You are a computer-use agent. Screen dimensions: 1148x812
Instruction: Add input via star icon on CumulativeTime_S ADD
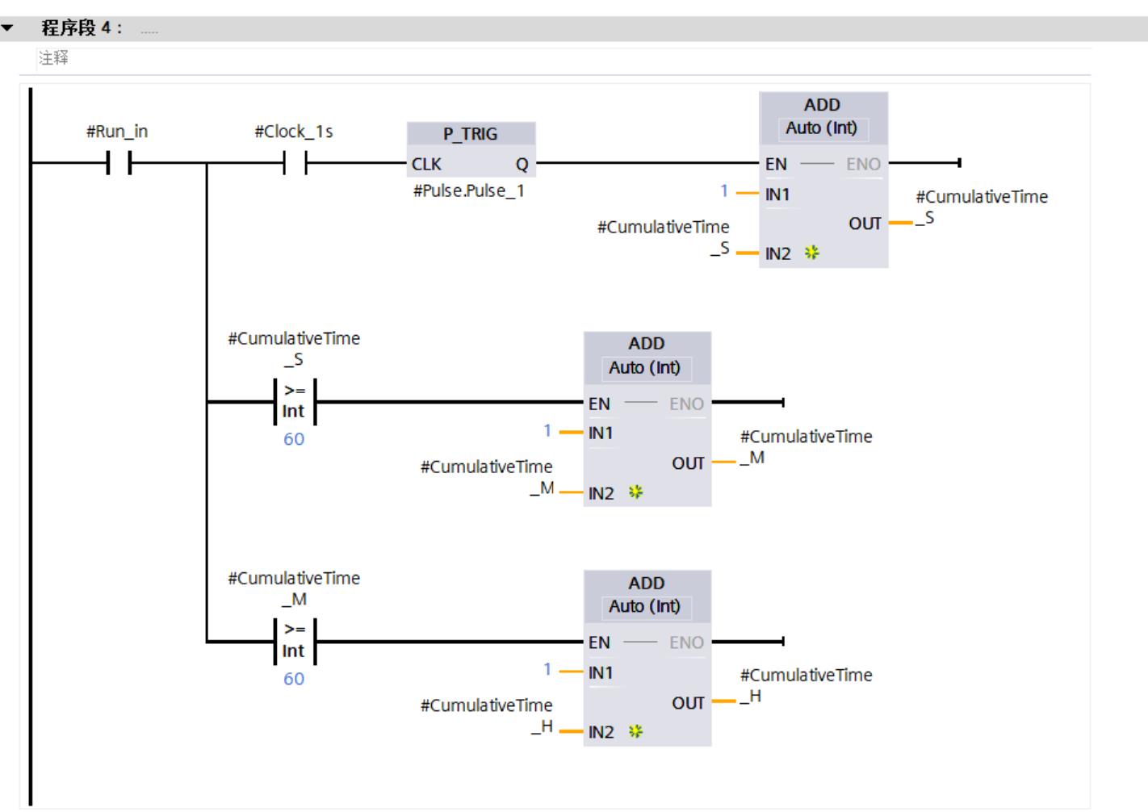coord(811,253)
